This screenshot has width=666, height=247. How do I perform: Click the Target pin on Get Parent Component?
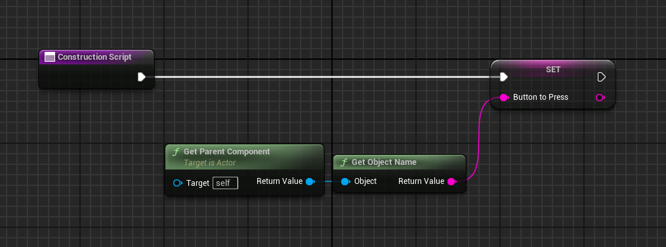point(178,183)
